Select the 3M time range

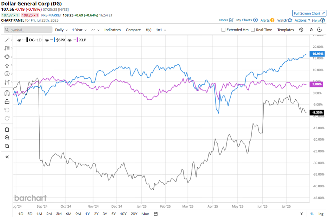[x=59, y=214]
